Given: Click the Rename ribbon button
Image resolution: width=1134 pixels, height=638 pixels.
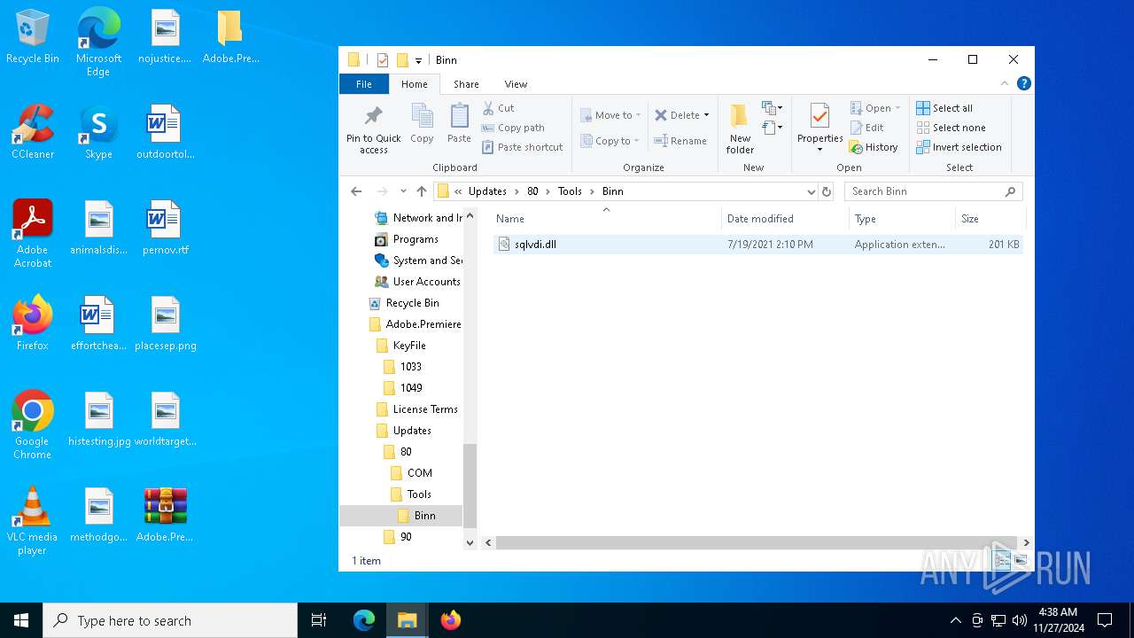Looking at the screenshot, I should coord(680,141).
